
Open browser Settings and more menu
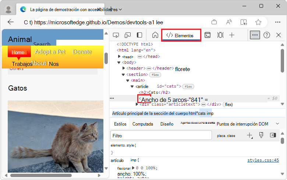click(278, 22)
